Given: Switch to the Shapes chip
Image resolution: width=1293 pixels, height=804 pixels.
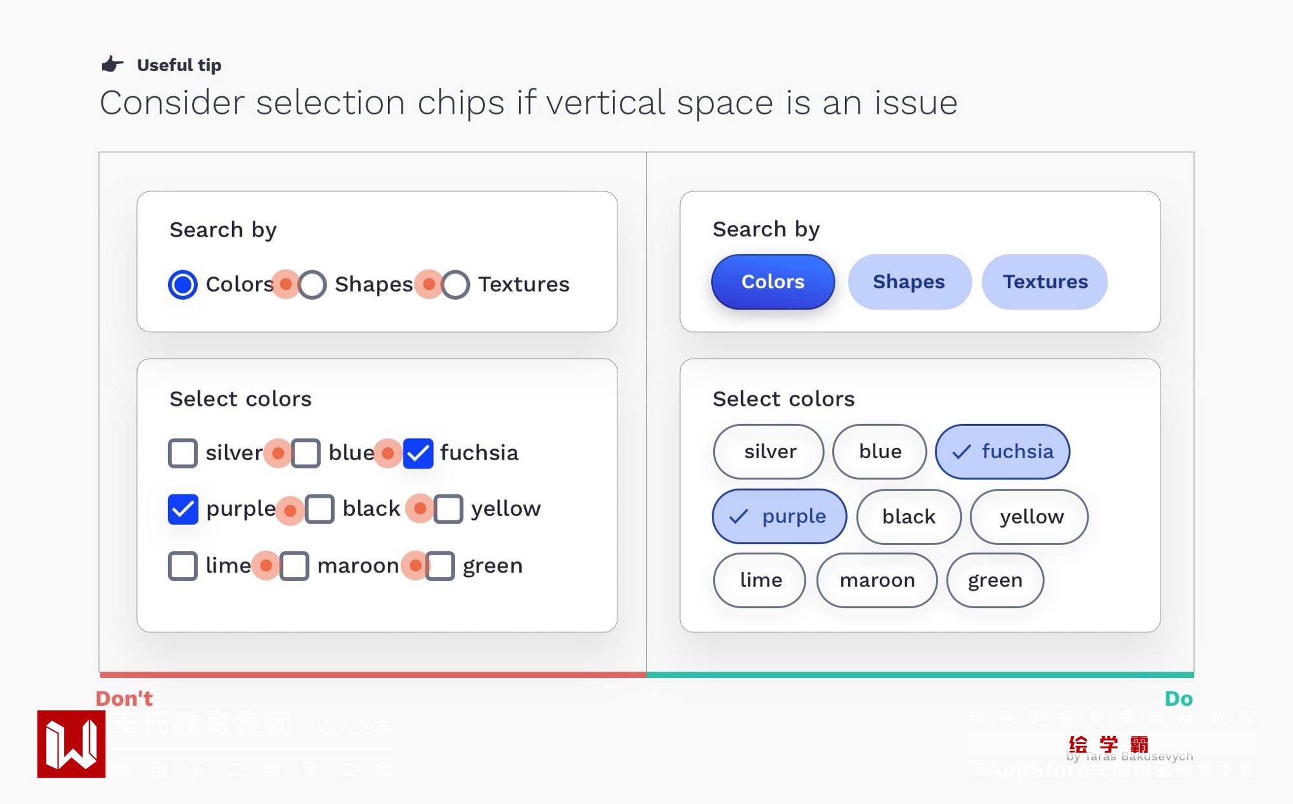Looking at the screenshot, I should [909, 282].
